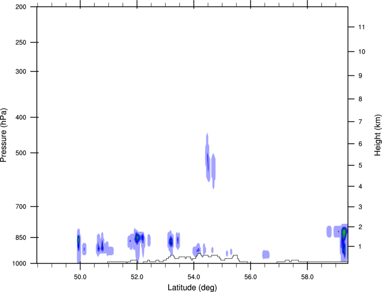The width and height of the screenshot is (382, 292).
Task: Select the 200 pressure tick label
Action: (21, 7)
